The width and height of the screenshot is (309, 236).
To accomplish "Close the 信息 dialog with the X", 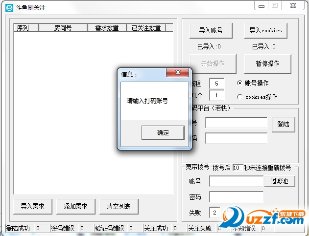I will click(x=178, y=72).
